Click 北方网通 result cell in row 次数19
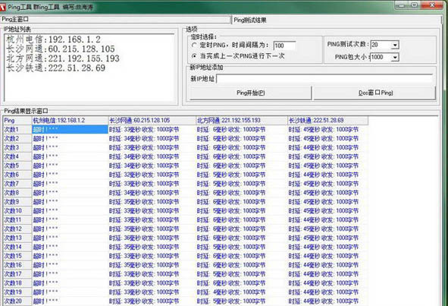The width and height of the screenshot is (448, 306). tap(241, 292)
